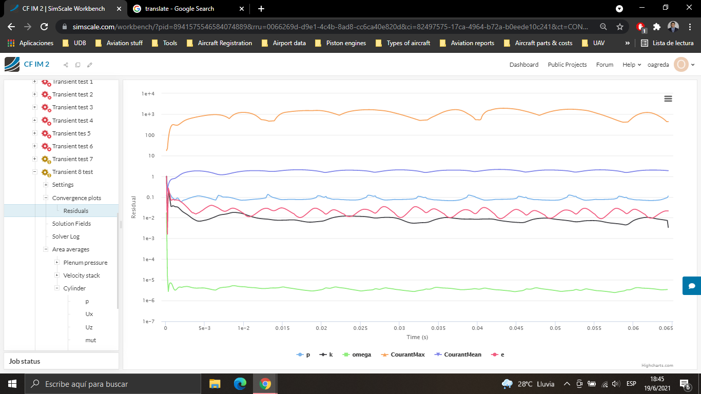This screenshot has height=394, width=701.
Task: Reload the page
Action: [44, 27]
